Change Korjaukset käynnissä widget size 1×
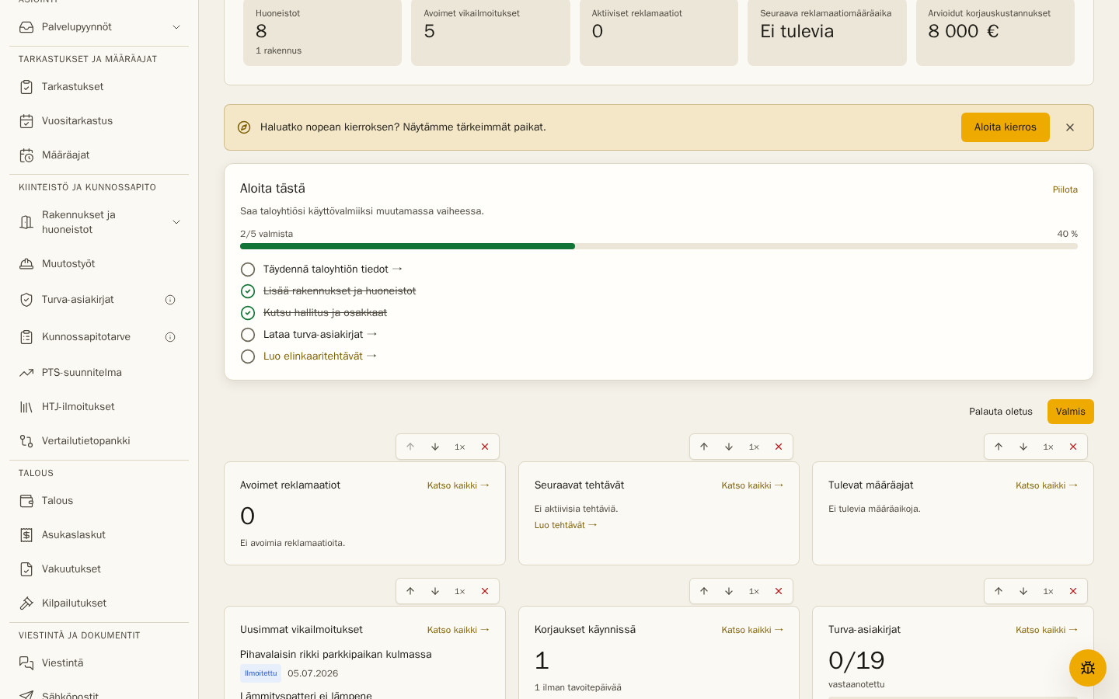1119x699 pixels. [x=754, y=591]
